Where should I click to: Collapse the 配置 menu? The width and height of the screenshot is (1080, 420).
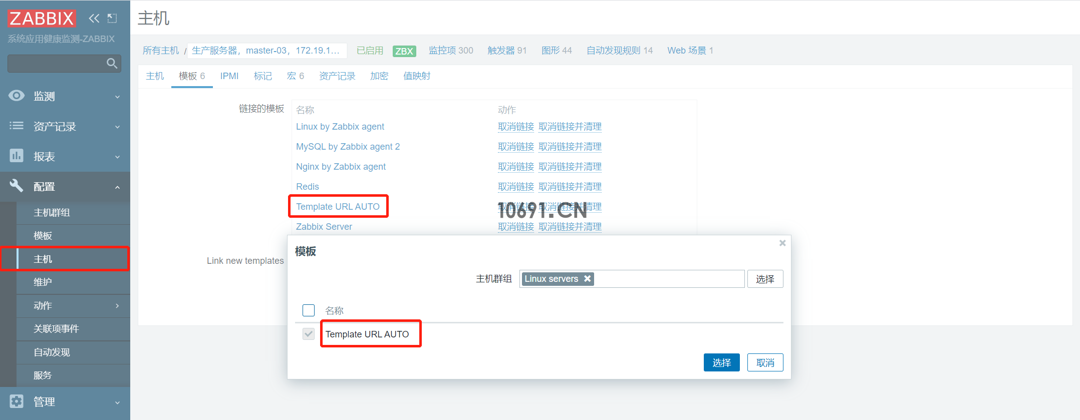[x=117, y=187]
